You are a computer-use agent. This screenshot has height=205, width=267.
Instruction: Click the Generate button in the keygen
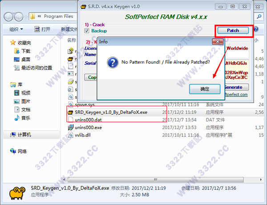(236, 87)
